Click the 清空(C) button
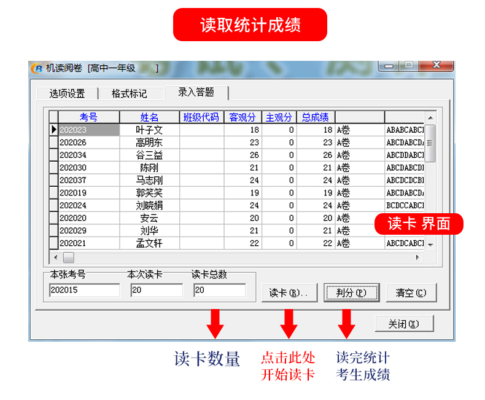485x400 pixels. (411, 292)
